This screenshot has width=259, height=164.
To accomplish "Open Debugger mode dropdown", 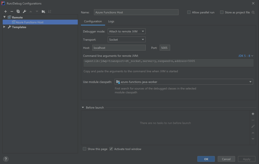I will pos(127,31).
